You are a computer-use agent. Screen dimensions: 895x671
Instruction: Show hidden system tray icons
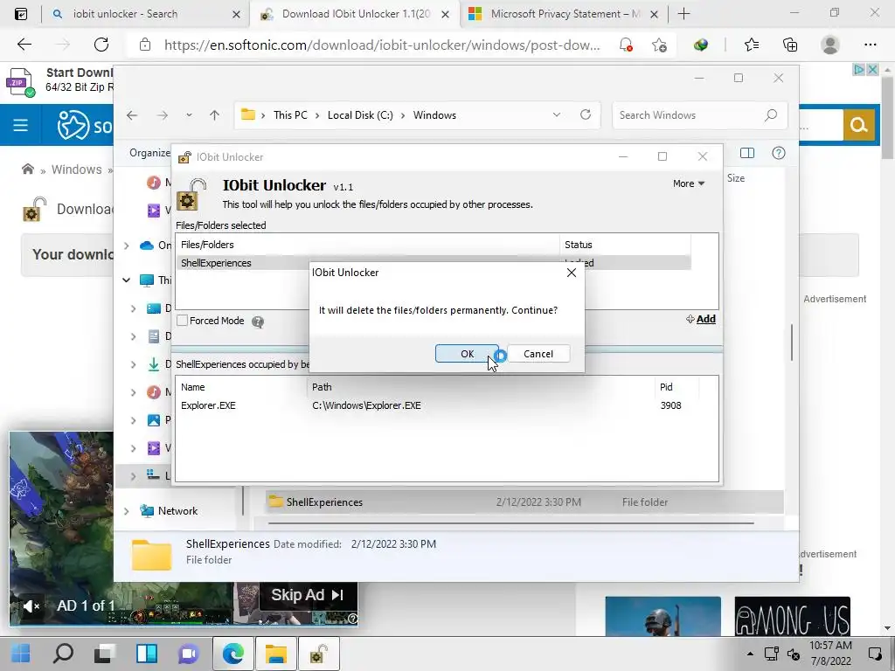[x=750, y=654]
